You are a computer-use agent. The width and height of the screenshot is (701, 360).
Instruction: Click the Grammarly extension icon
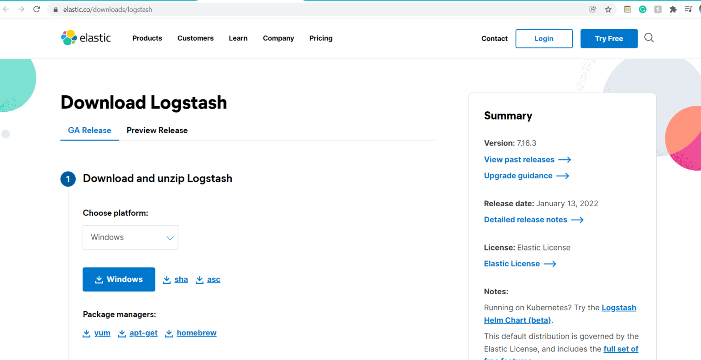coord(643,9)
